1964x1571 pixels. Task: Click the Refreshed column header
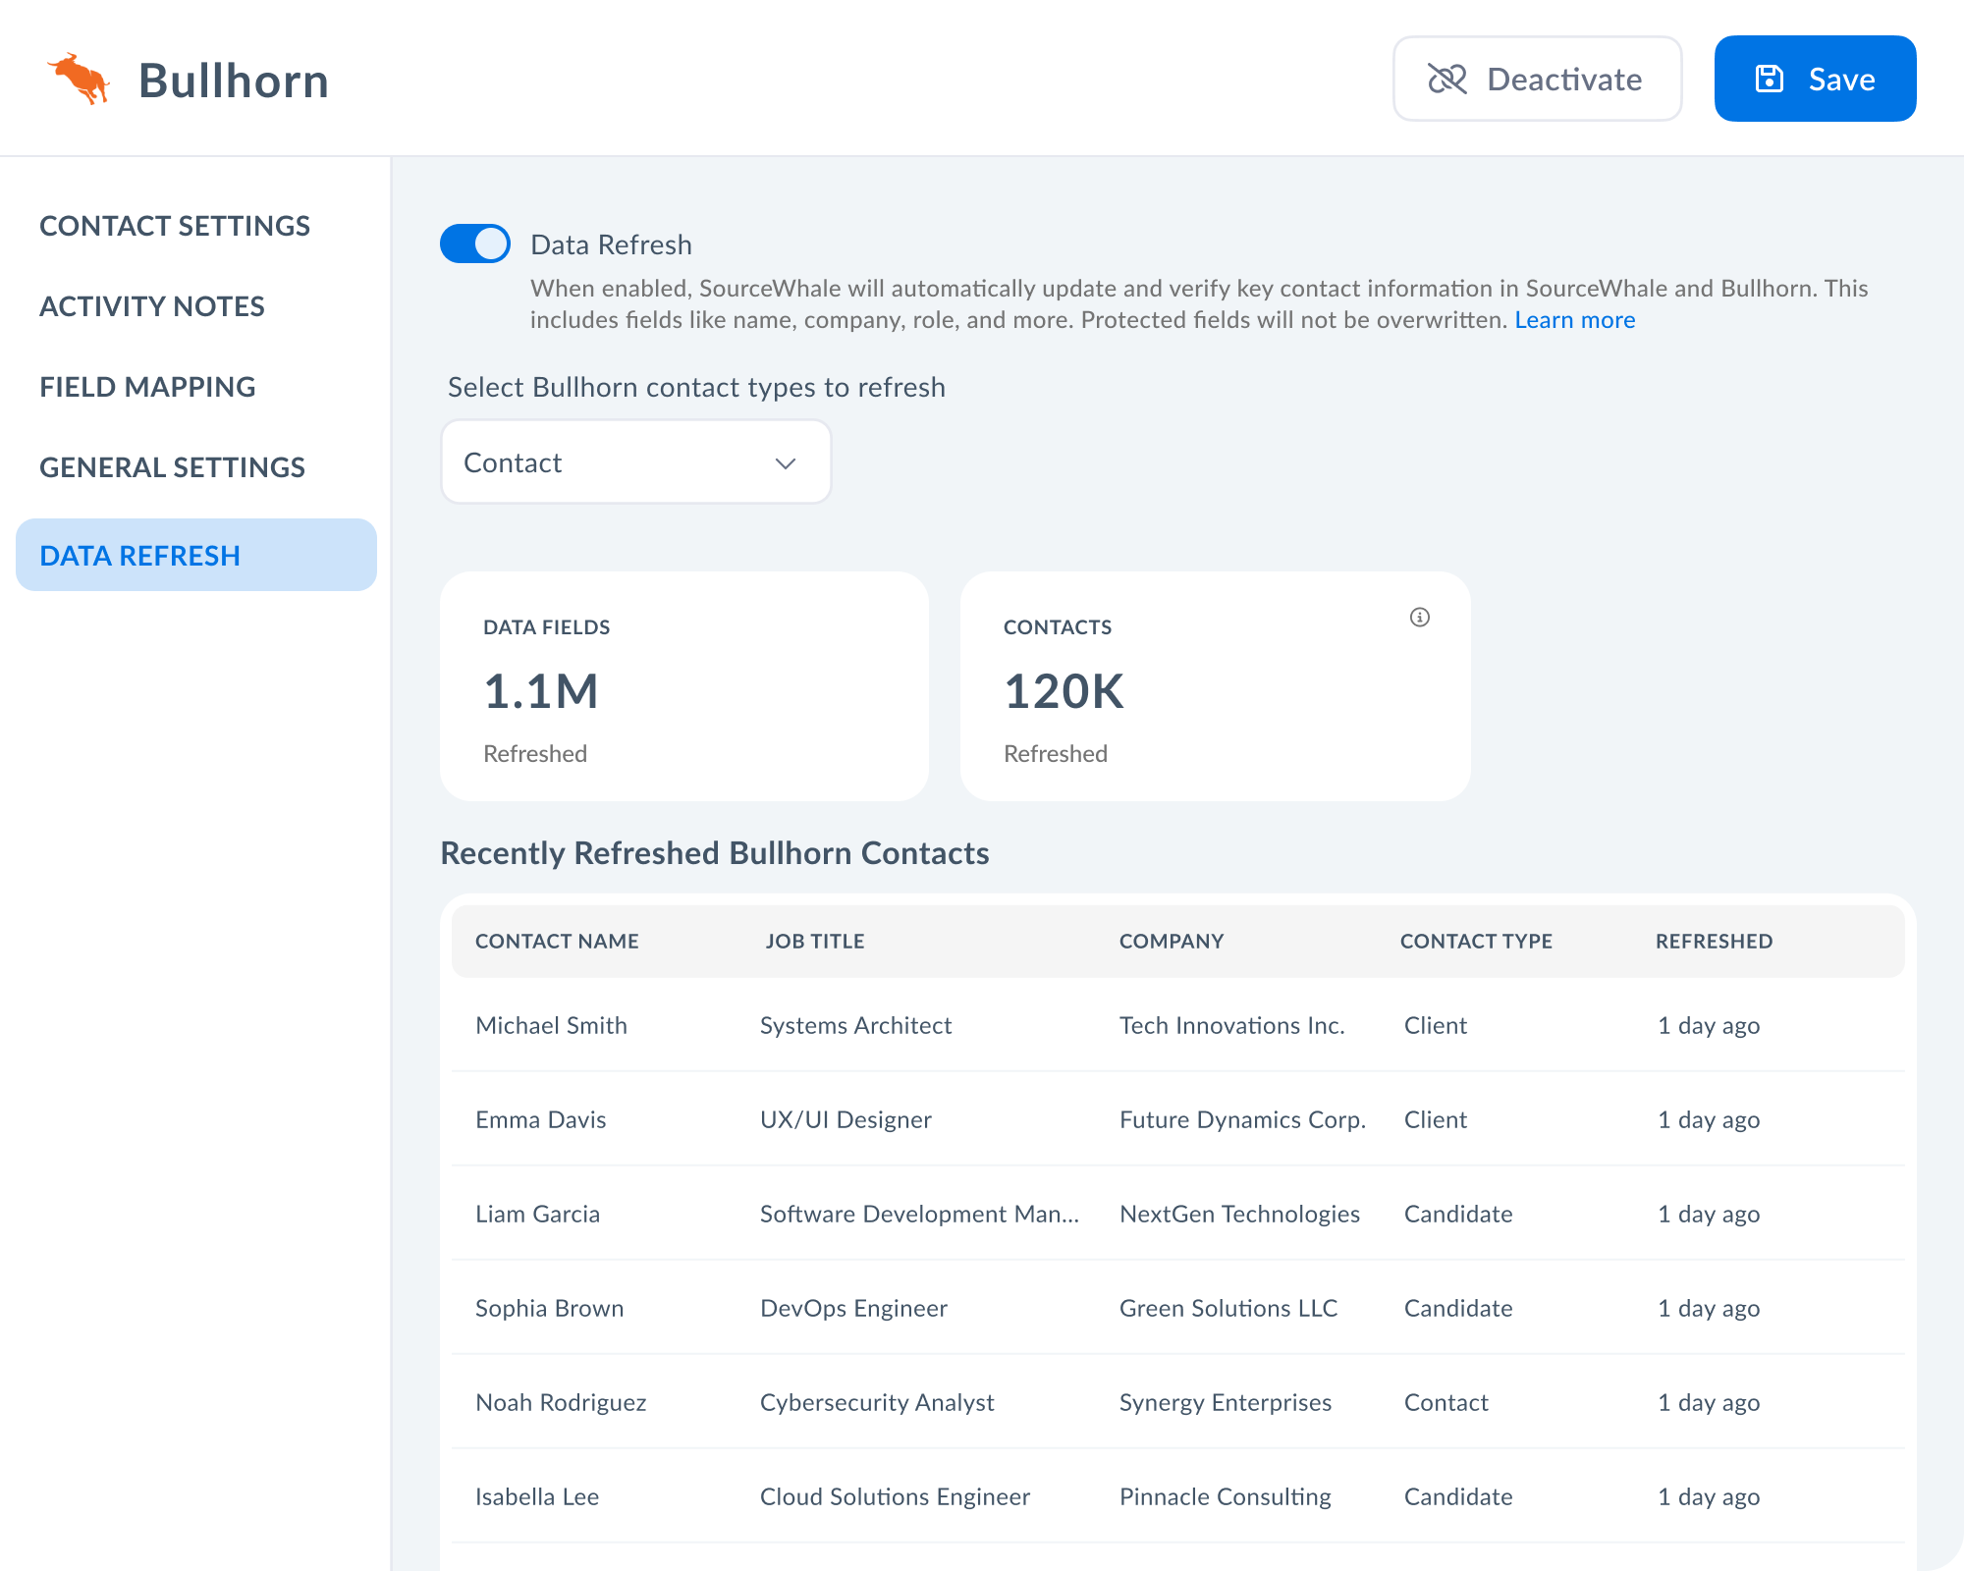(x=1714, y=941)
